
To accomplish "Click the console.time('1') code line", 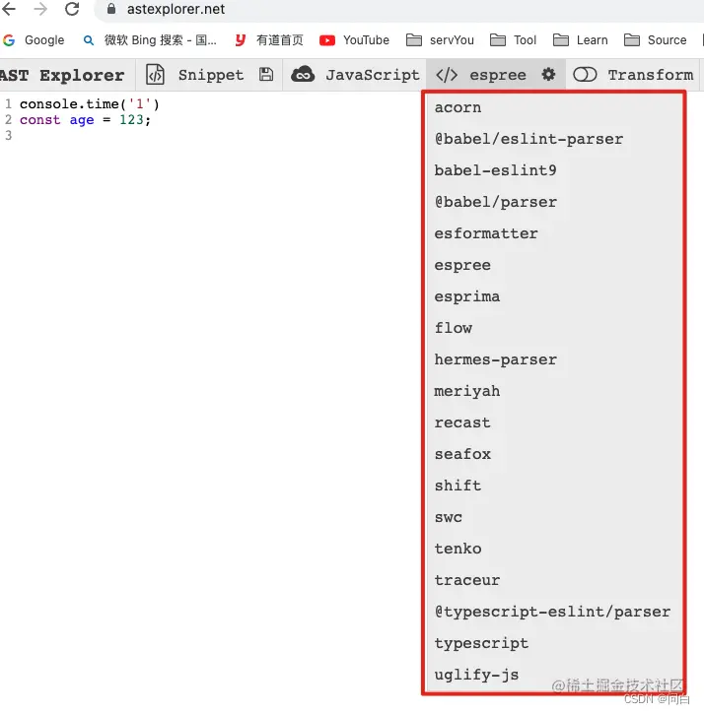I will click(90, 104).
